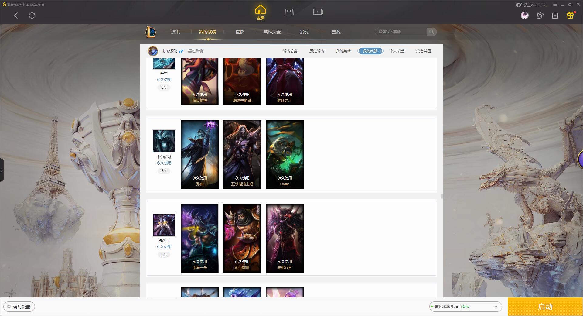The height and width of the screenshot is (316, 583).
Task: Open the hamburger menu icon
Action: (555, 5)
